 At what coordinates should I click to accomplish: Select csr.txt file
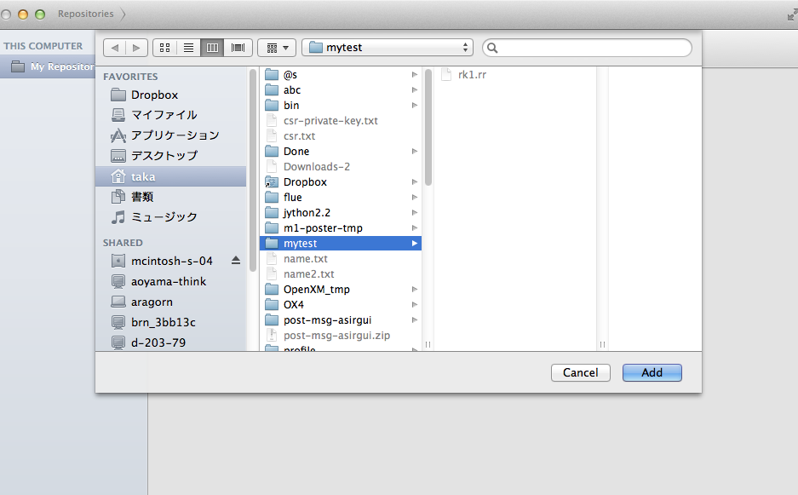(340, 136)
